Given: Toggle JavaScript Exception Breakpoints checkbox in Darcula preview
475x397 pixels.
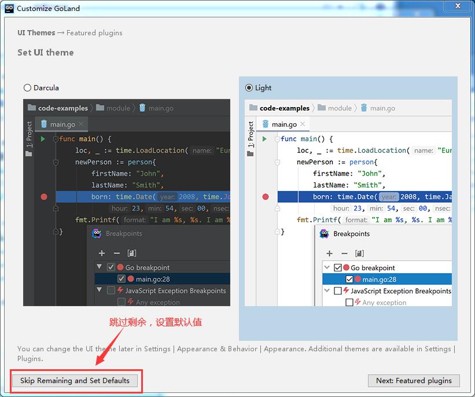Looking at the screenshot, I should point(111,291).
